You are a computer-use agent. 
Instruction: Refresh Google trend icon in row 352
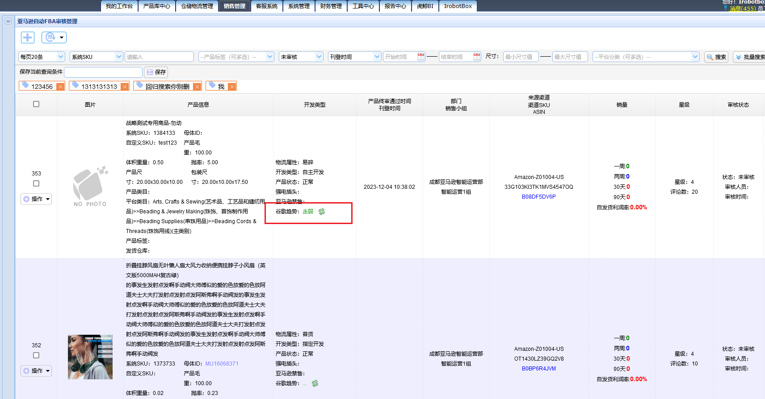(x=315, y=383)
